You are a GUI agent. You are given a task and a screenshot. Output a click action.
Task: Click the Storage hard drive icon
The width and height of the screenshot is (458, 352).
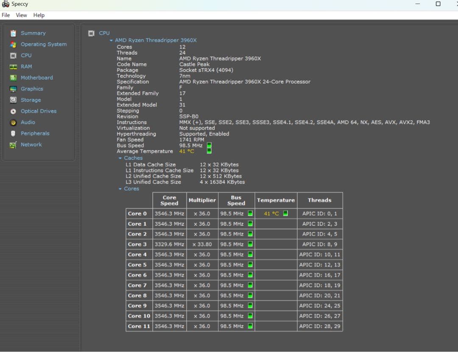click(x=13, y=100)
